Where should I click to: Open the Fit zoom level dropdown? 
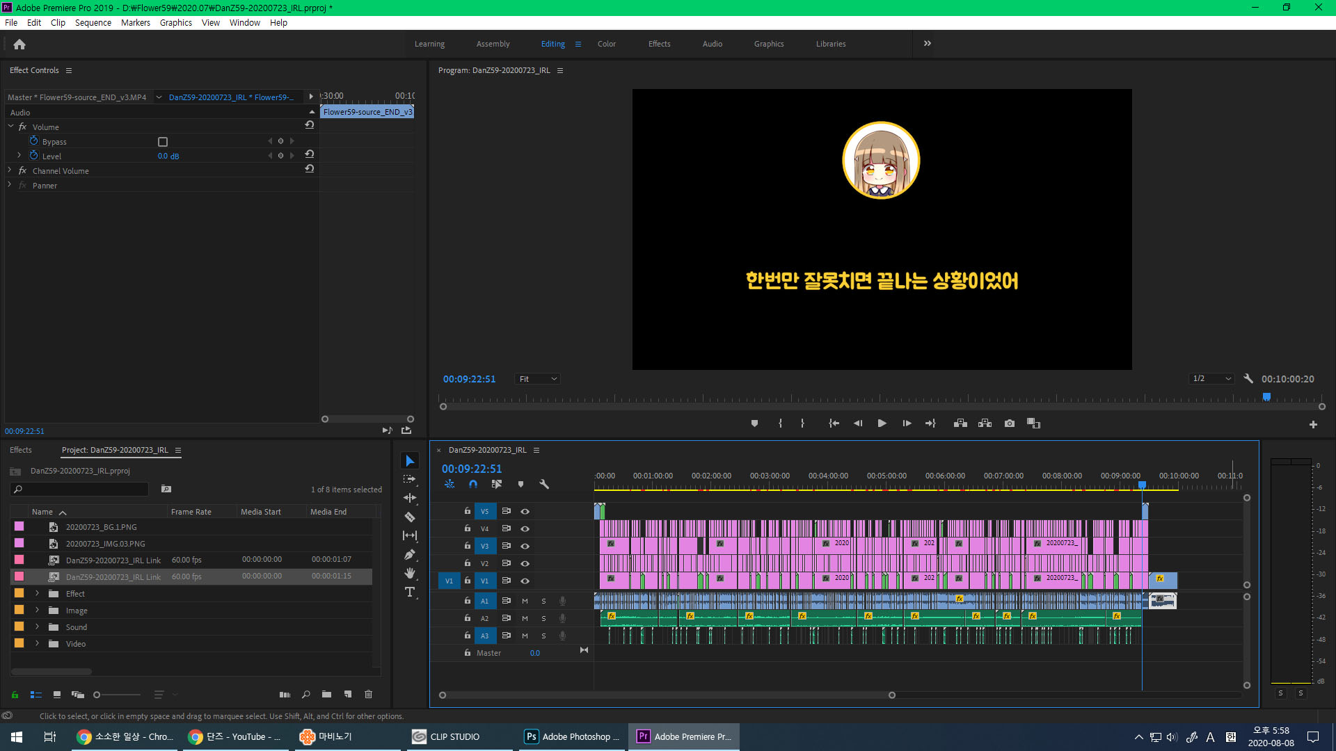click(x=538, y=379)
